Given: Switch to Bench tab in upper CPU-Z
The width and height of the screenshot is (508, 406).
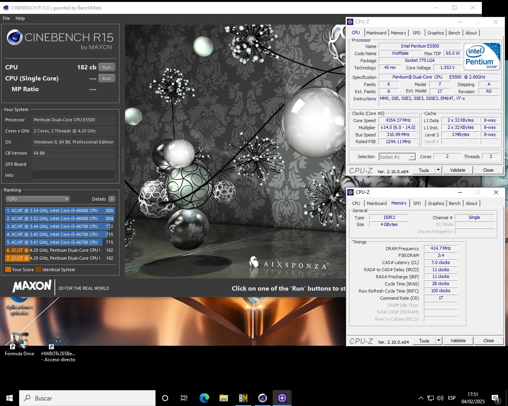Looking at the screenshot, I should click(x=454, y=33).
